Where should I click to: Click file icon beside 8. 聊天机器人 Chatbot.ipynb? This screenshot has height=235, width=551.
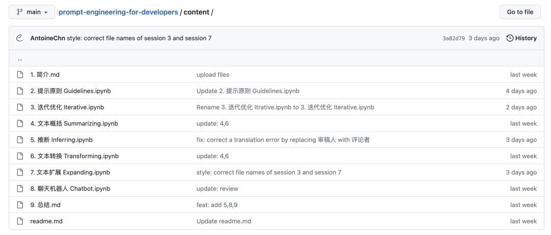tap(20, 189)
